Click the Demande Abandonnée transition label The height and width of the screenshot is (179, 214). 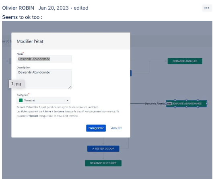[x=158, y=103]
